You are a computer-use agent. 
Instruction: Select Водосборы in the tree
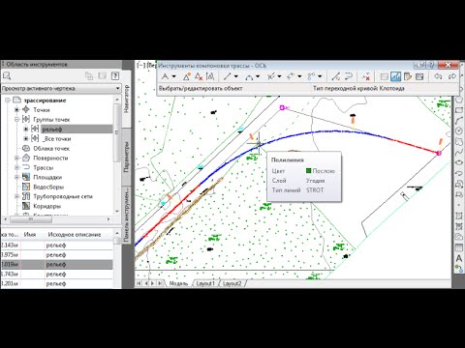pos(48,187)
